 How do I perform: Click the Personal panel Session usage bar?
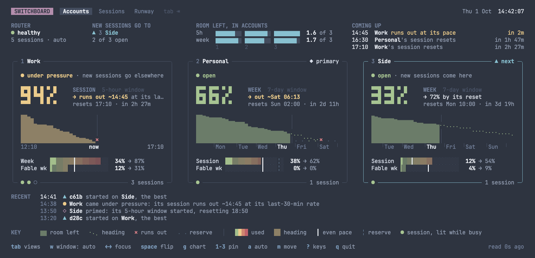coord(255,161)
